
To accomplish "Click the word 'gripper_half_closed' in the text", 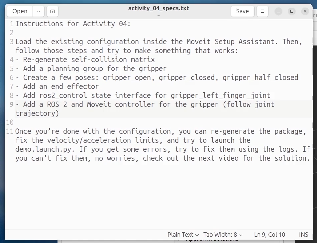I will (260, 78).
